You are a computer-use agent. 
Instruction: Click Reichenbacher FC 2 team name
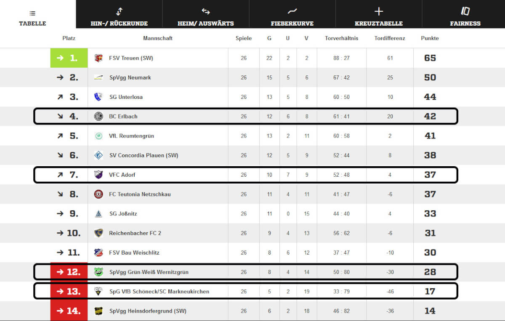pyautogui.click(x=135, y=233)
